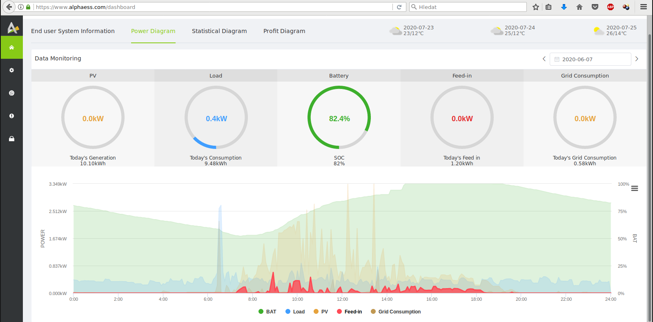This screenshot has height=322, width=653.
Task: Click the lock icon in the sidebar
Action: point(11,139)
